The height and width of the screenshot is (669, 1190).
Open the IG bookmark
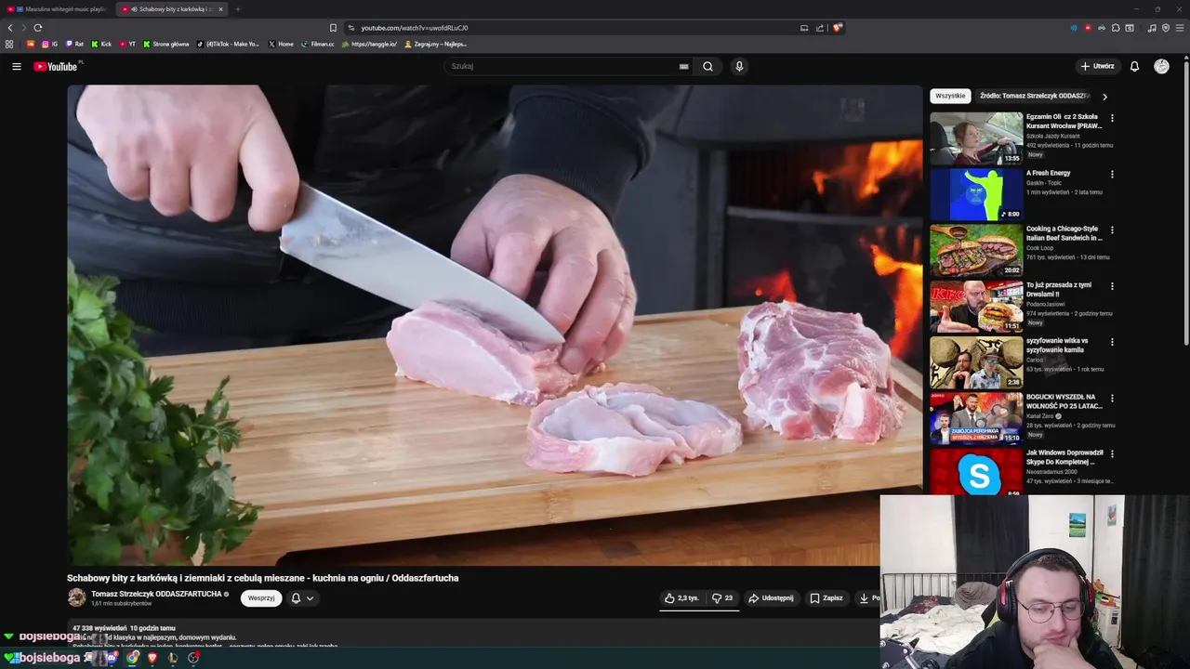49,44
